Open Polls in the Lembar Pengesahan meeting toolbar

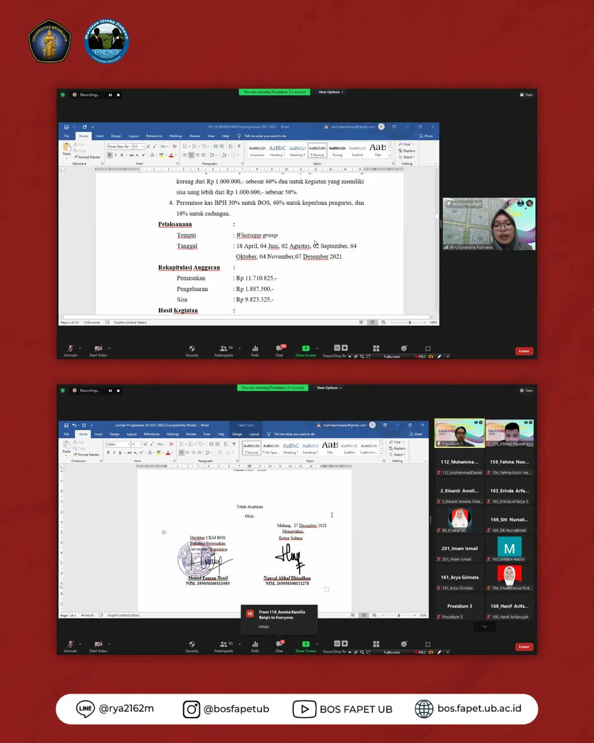(x=255, y=646)
